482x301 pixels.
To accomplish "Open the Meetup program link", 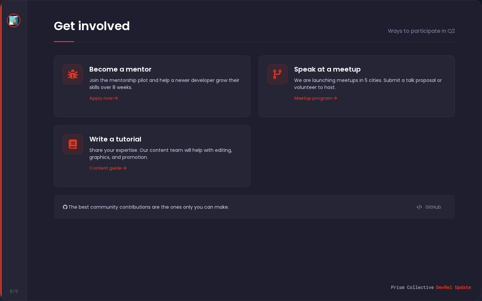I will (313, 98).
